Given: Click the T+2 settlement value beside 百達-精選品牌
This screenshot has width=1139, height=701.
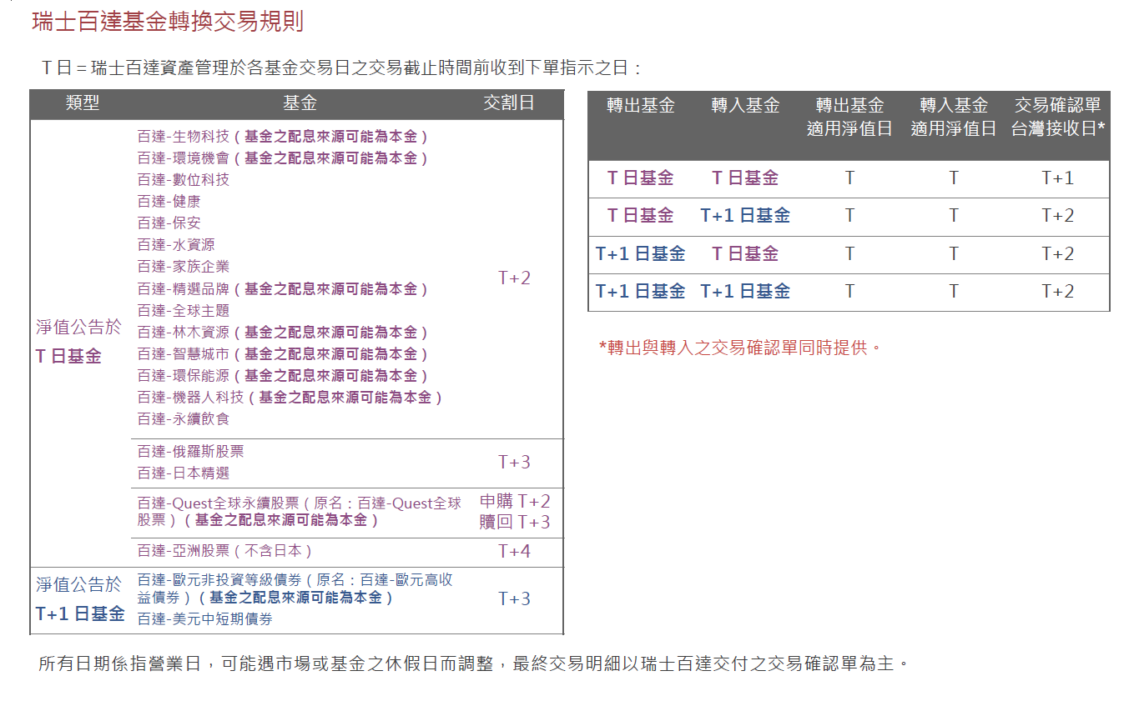Looking at the screenshot, I should pyautogui.click(x=514, y=278).
